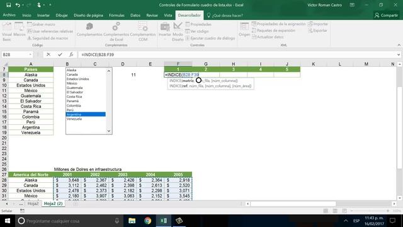Open the Macros dialog
403x227 pixels.
20,30
